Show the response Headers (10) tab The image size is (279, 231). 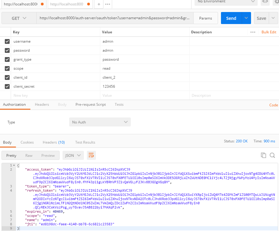(54, 142)
